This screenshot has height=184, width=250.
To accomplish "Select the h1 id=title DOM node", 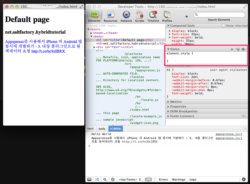I will pos(124,40).
